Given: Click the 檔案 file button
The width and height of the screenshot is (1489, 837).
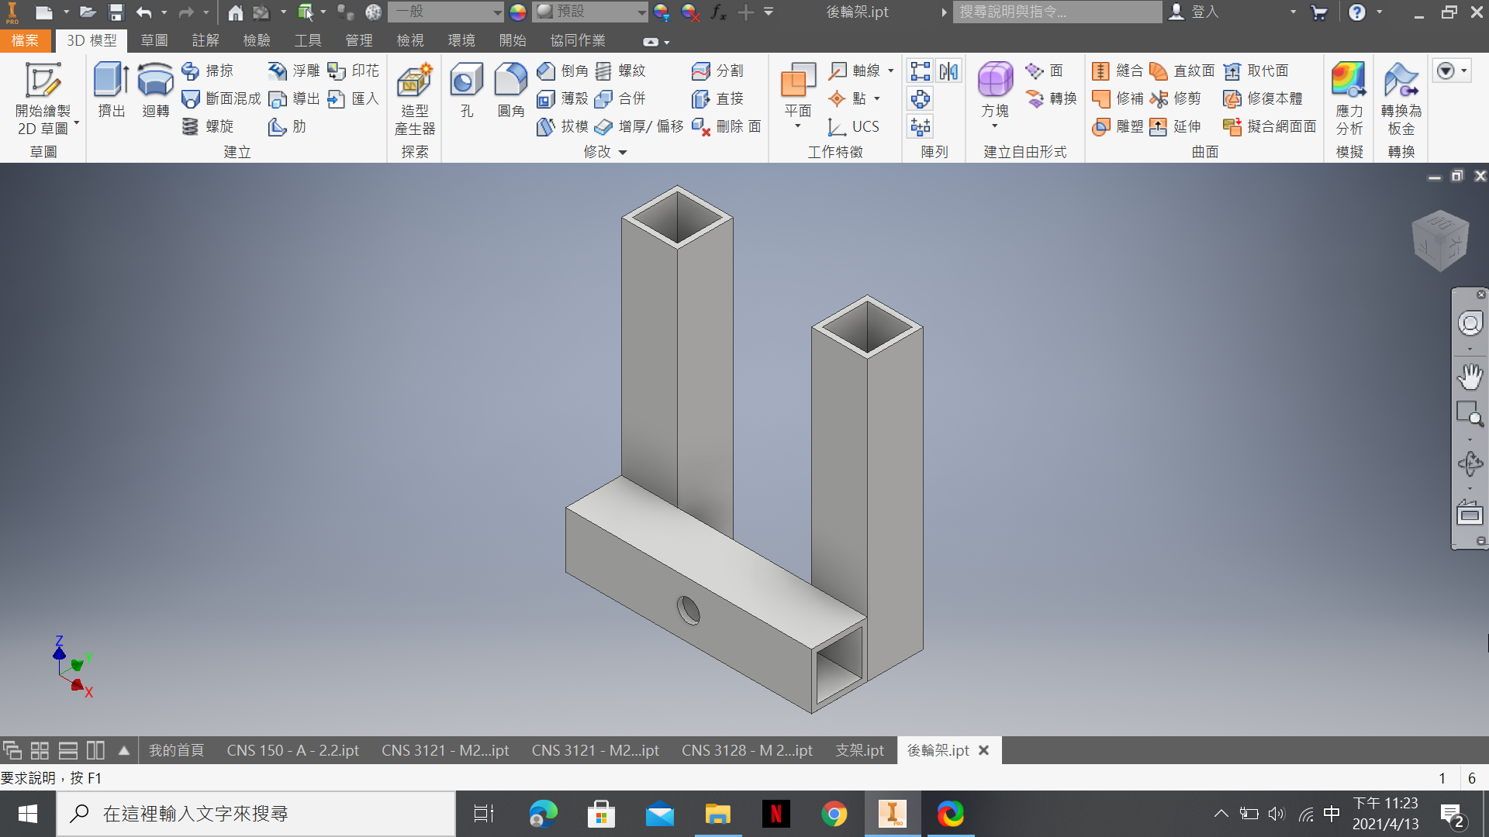Looking at the screenshot, I should pyautogui.click(x=25, y=40).
